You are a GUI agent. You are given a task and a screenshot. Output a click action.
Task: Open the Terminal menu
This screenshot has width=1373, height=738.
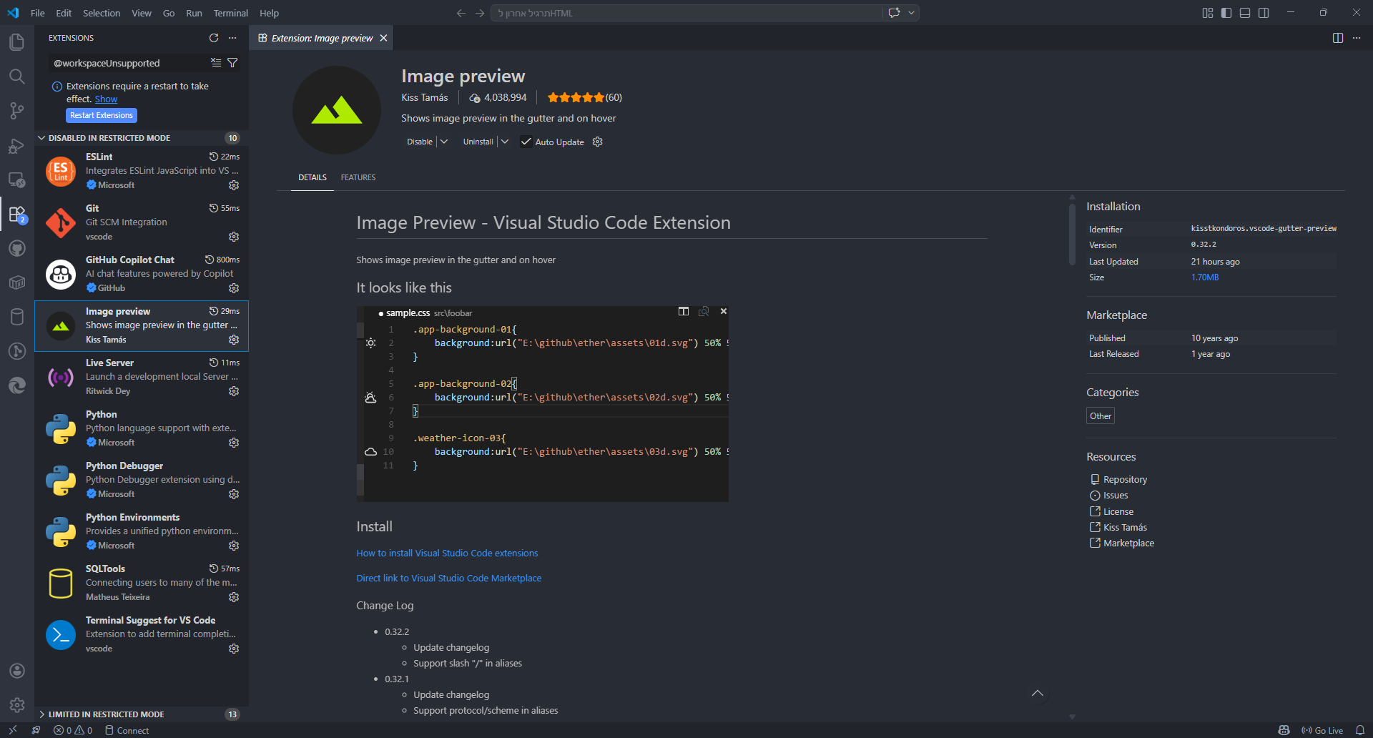(x=230, y=13)
